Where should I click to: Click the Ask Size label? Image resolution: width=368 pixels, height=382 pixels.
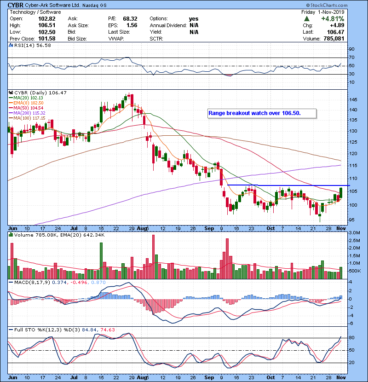(x=78, y=25)
